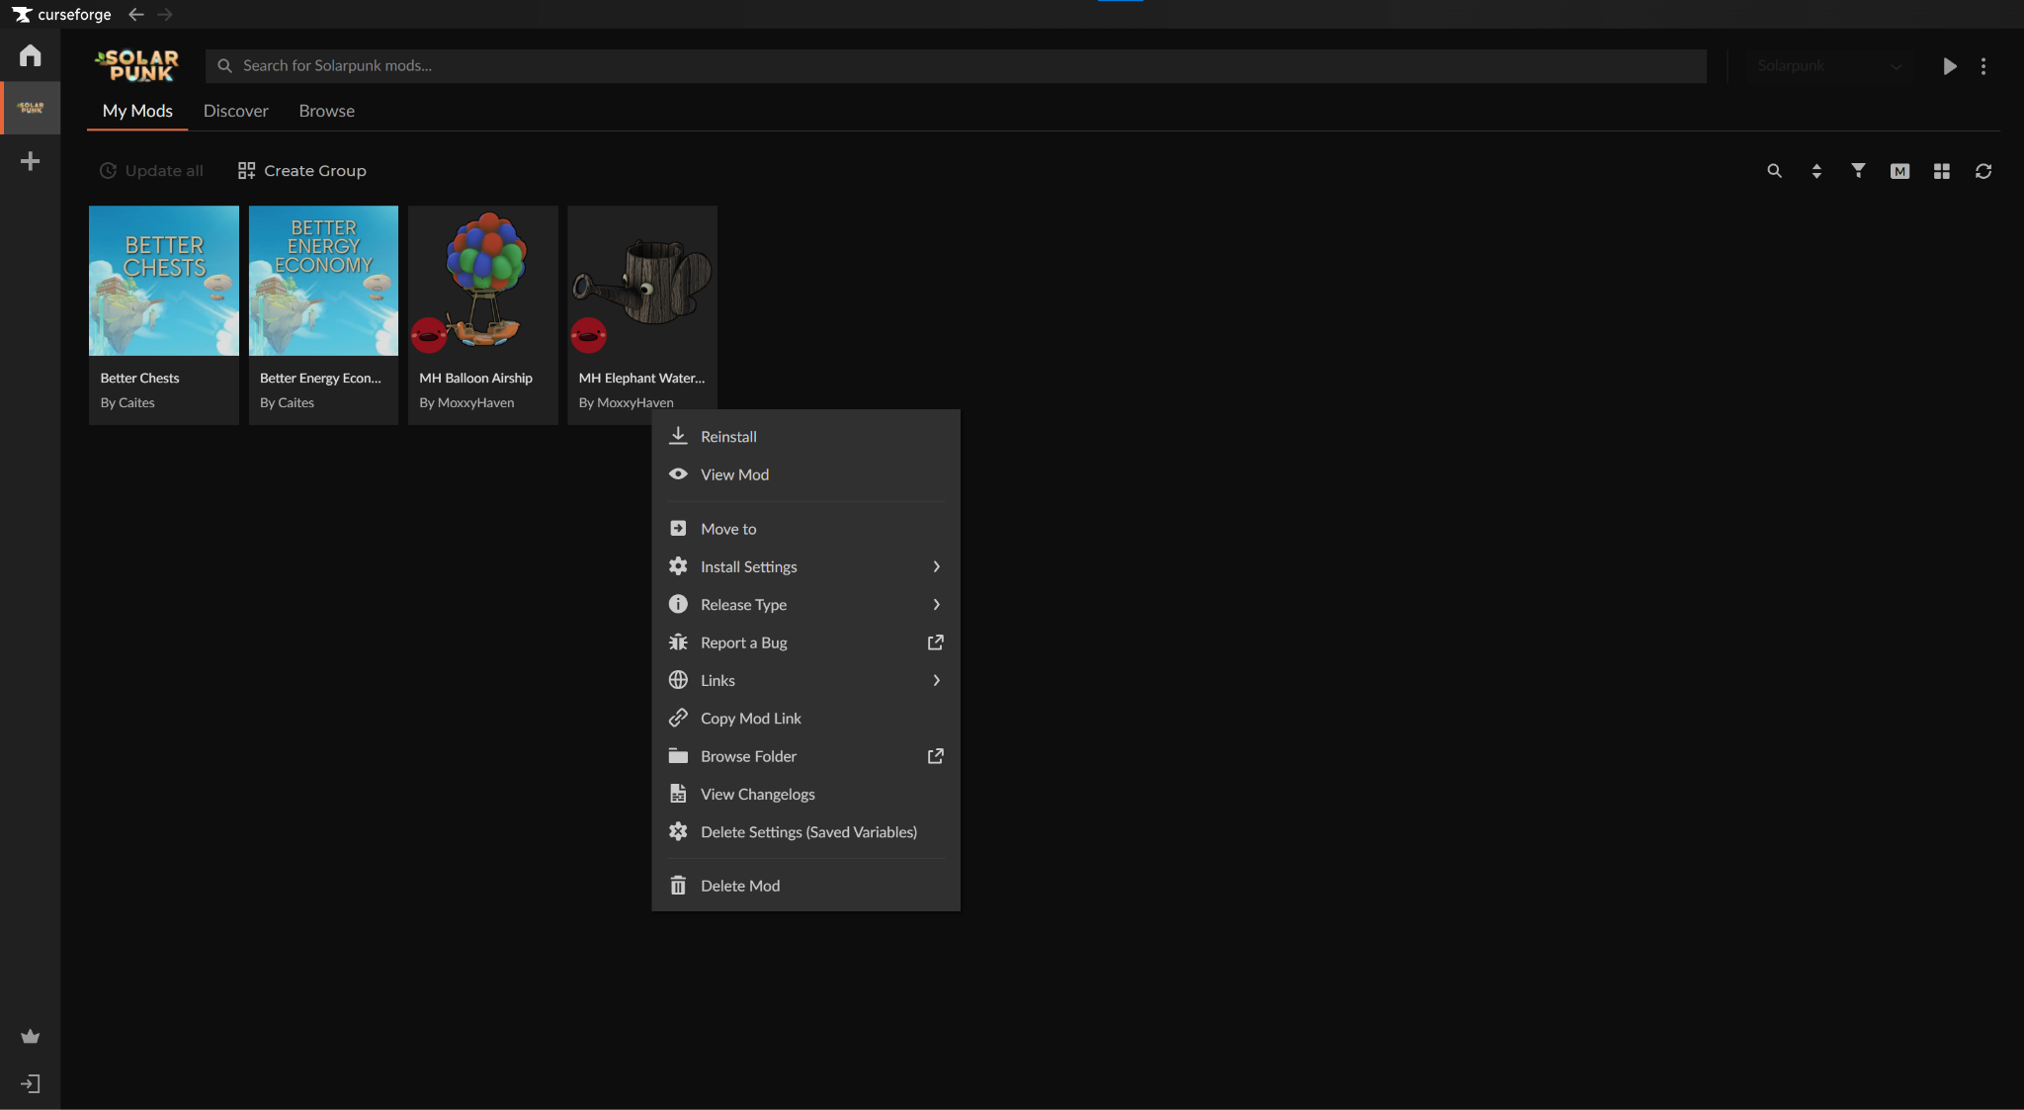The image size is (2024, 1110).
Task: Select Release Type menu entry
Action: (x=805, y=604)
